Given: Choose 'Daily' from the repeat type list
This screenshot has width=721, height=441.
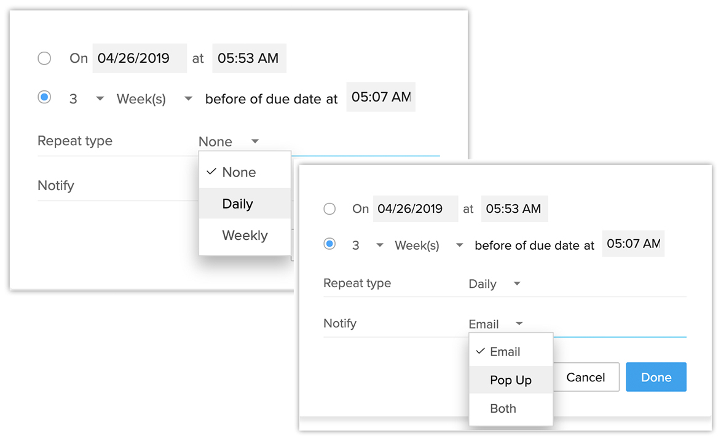Looking at the screenshot, I should pos(238,204).
